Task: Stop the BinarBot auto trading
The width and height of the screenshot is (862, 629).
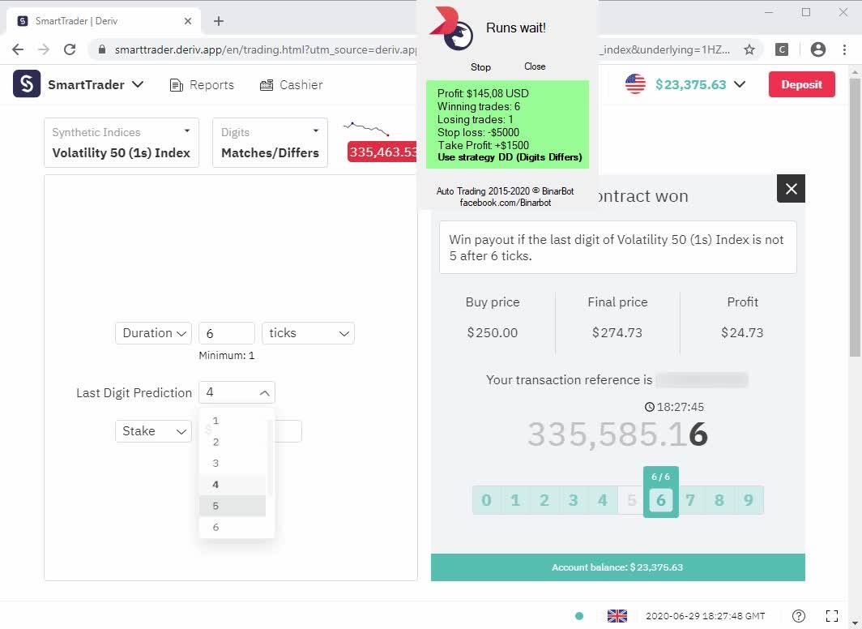Action: [x=480, y=67]
